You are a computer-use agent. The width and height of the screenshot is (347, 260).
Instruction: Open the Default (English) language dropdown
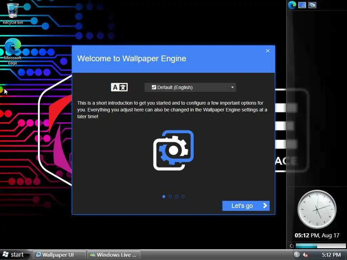click(x=190, y=87)
